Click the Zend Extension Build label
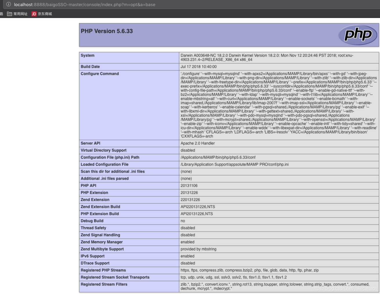This screenshot has width=380, height=294. coord(100,207)
